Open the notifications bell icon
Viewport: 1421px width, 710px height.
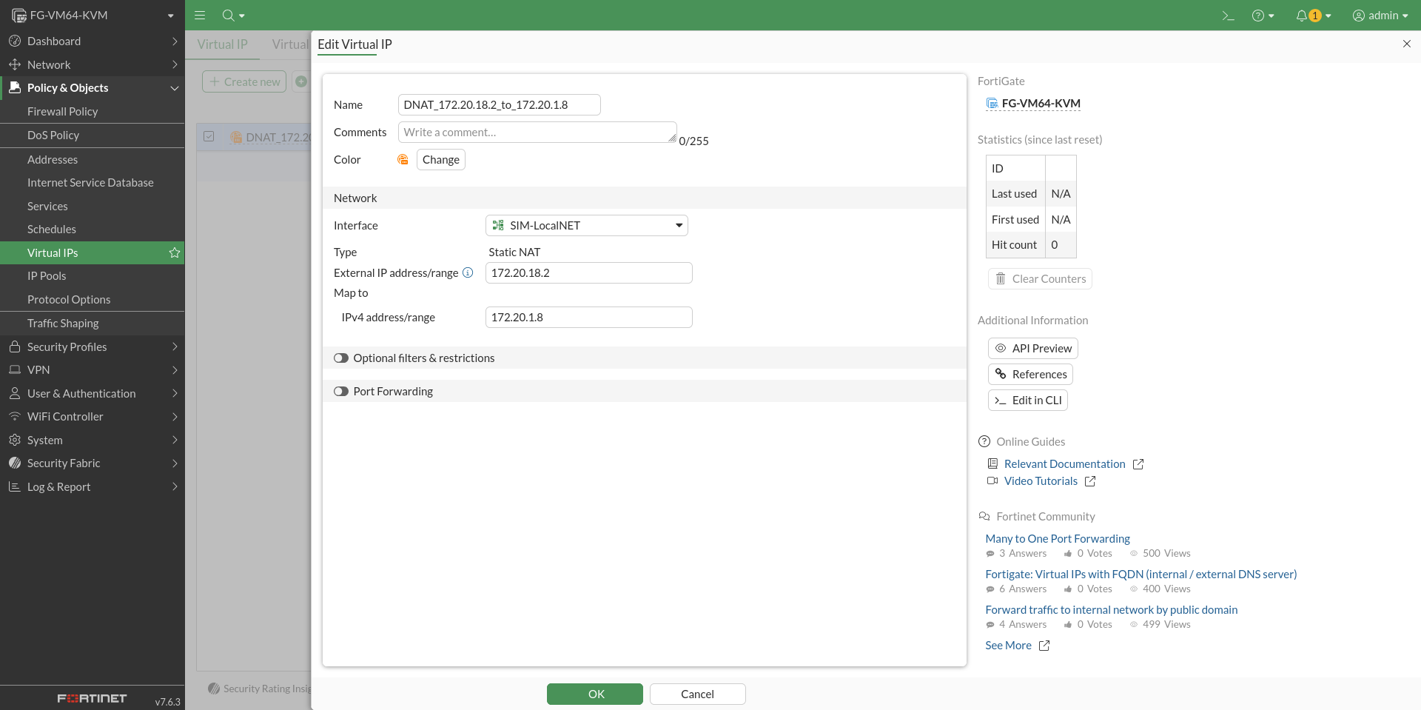(x=1301, y=16)
